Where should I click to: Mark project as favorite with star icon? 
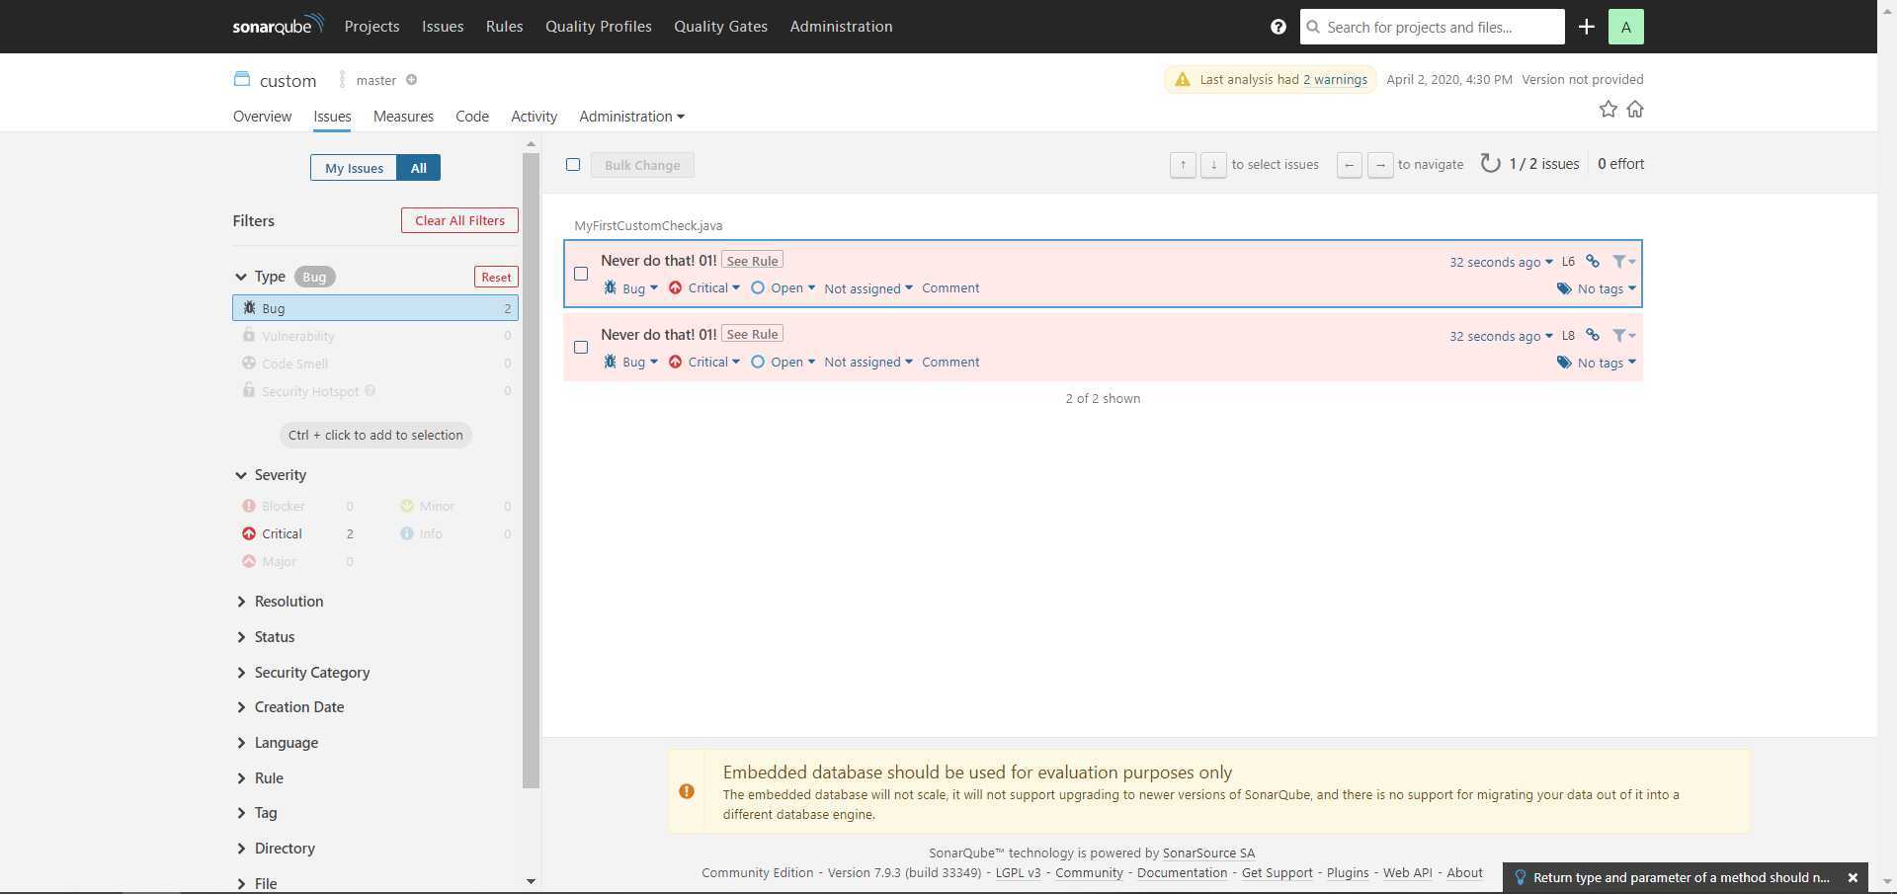[1608, 109]
